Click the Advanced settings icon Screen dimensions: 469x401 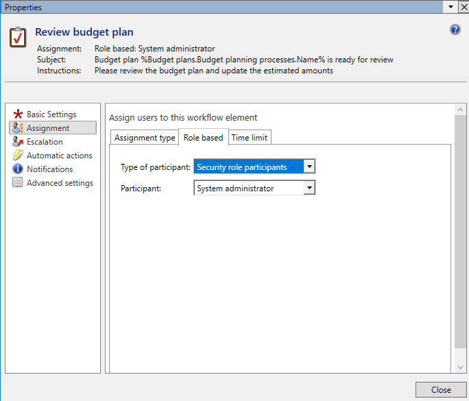click(17, 183)
